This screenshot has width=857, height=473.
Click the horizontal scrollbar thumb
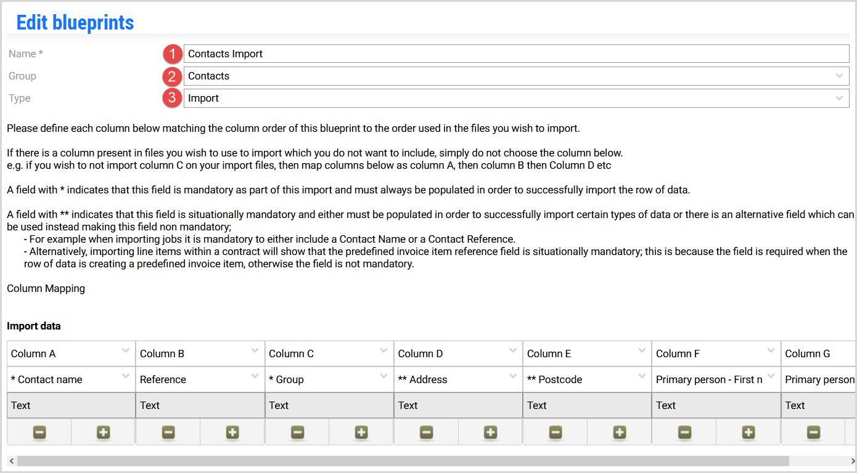pyautogui.click(x=403, y=461)
